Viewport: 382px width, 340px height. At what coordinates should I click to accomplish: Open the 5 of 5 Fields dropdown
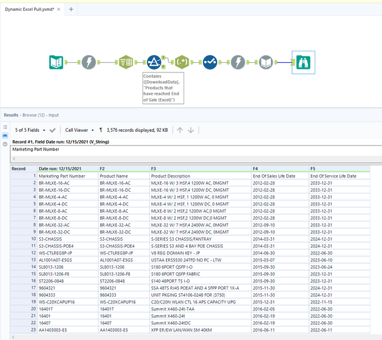30,130
